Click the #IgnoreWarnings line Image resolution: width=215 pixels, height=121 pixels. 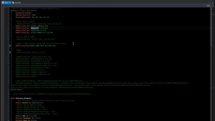(32, 17)
